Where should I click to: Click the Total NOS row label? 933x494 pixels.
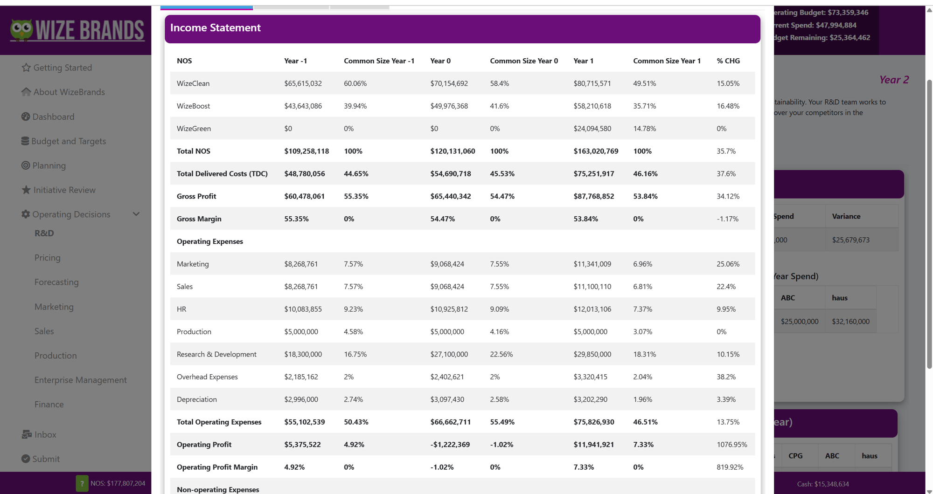point(194,151)
